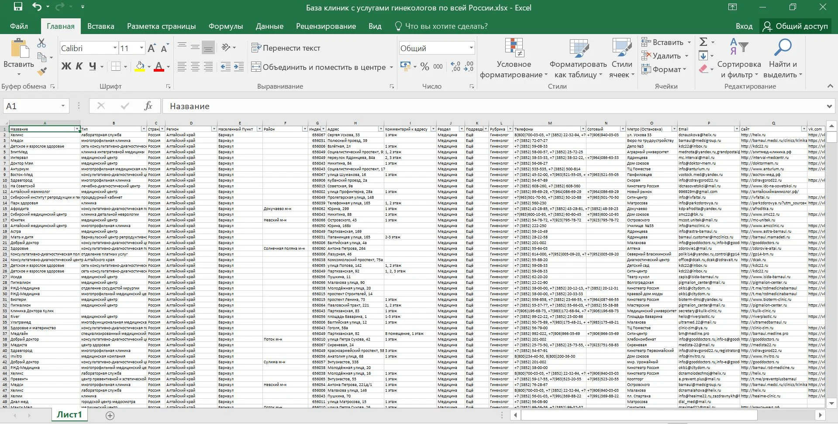
Task: Toggle italic К formatting
Action: (x=79, y=66)
